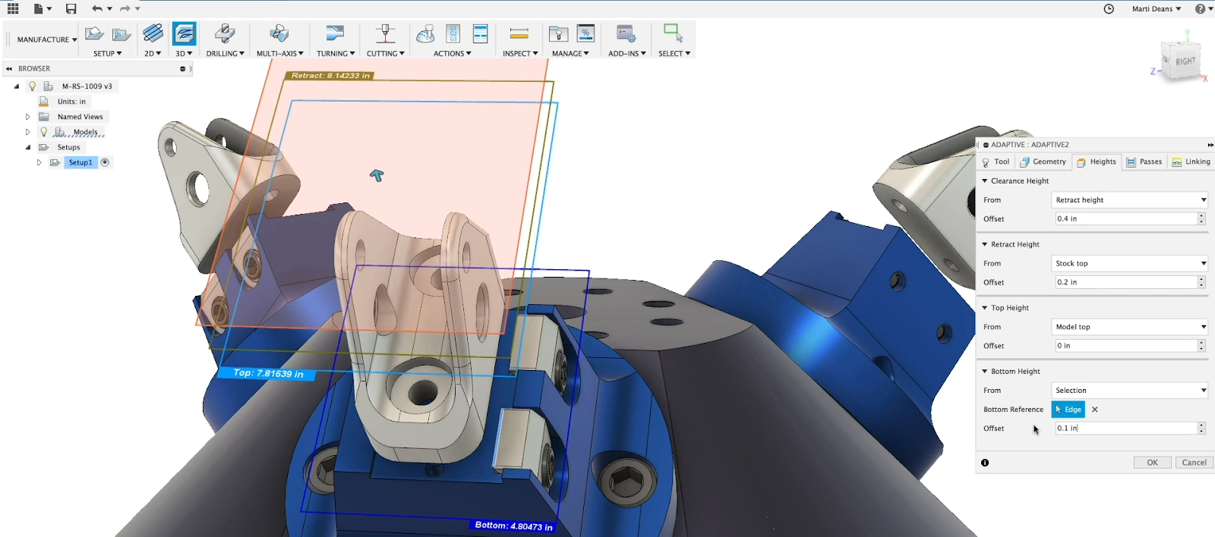Open the Marti Deans account menu
Image resolution: width=1215 pixels, height=537 pixels.
(1157, 9)
